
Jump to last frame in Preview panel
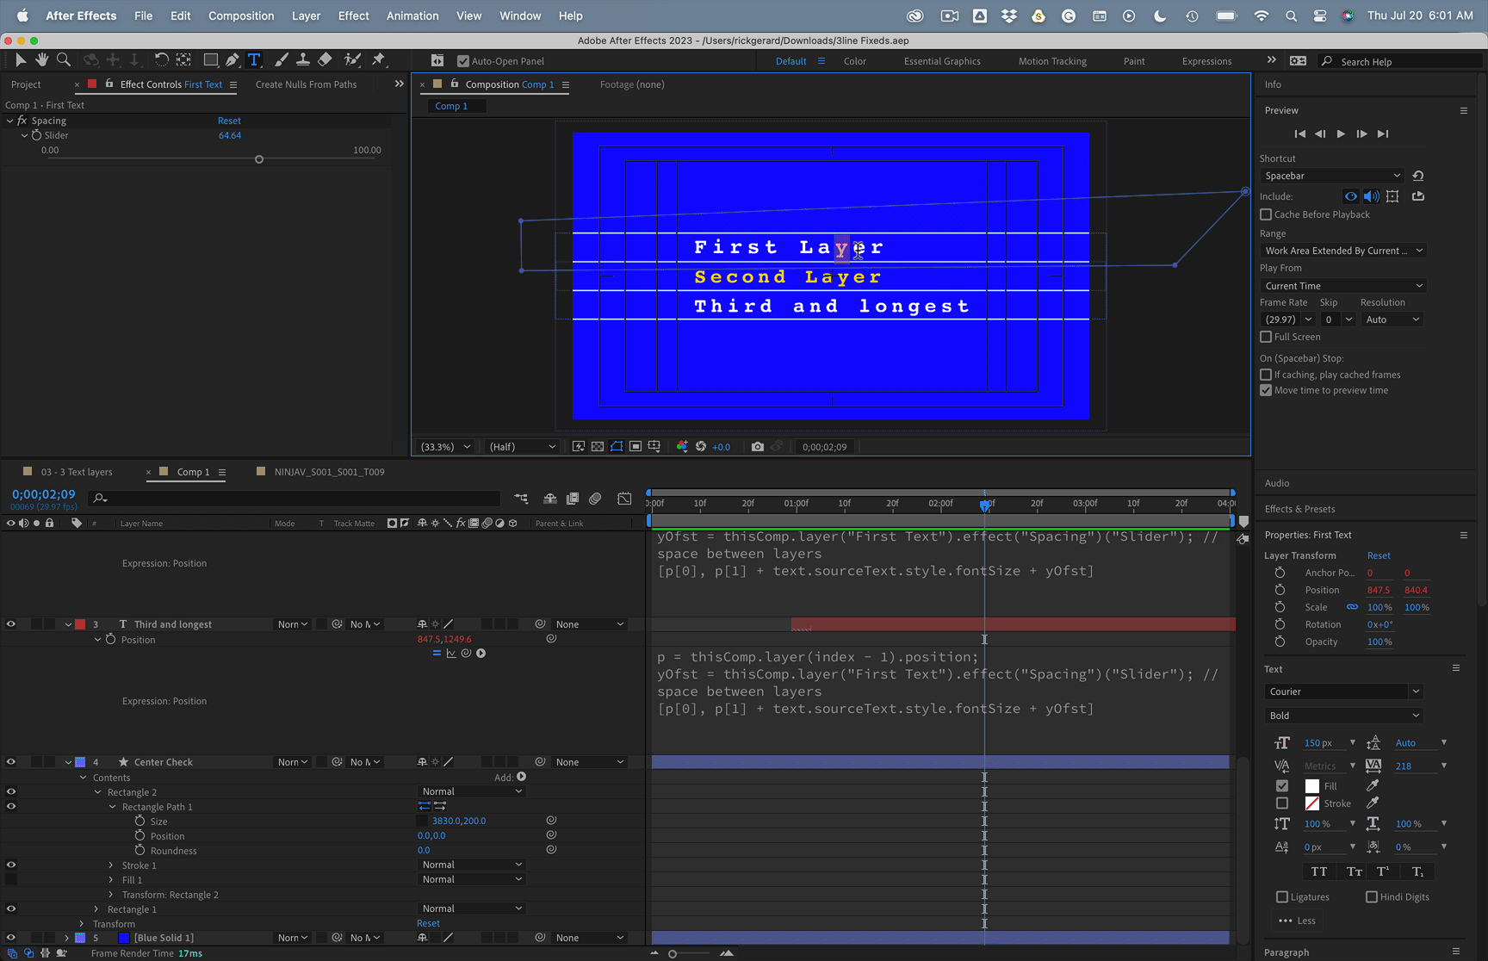1383,133
